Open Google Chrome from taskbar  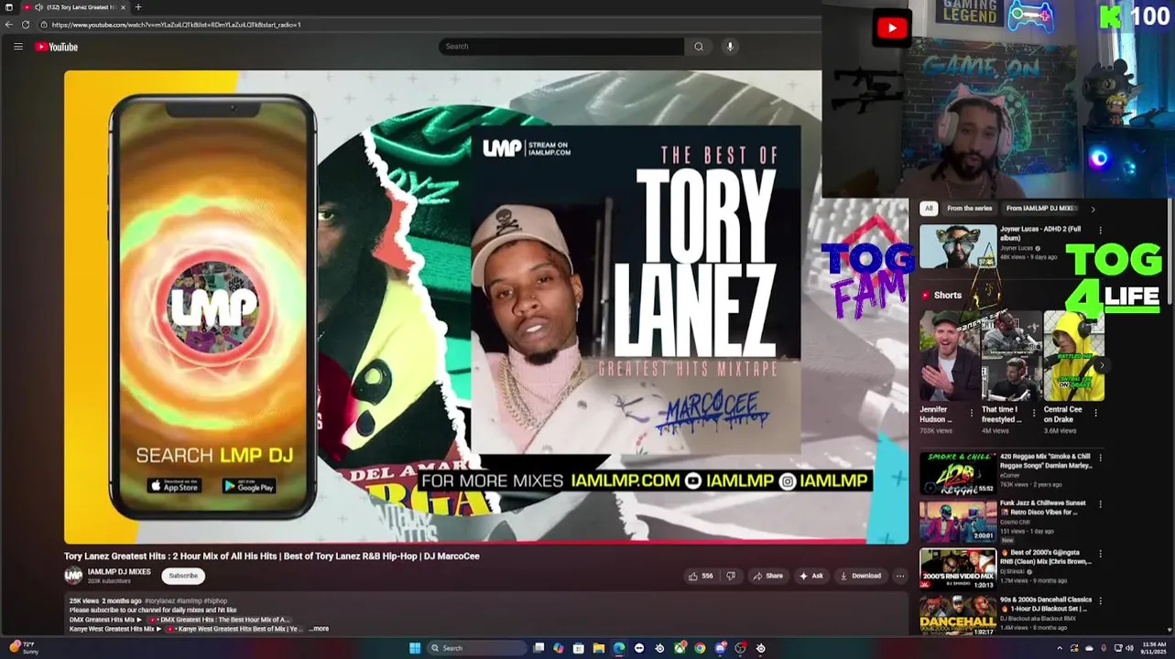(700, 648)
